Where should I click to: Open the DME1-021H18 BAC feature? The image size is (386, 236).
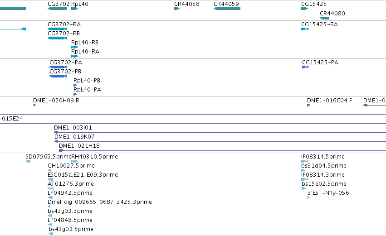pos(222,150)
